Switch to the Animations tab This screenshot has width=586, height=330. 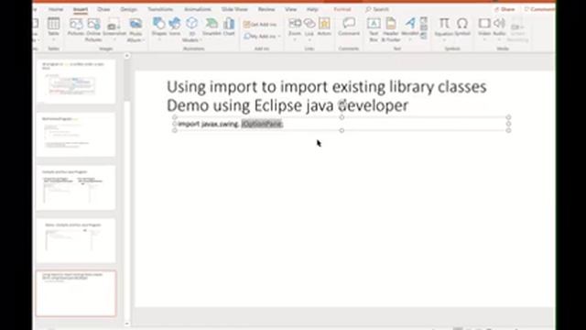198,9
